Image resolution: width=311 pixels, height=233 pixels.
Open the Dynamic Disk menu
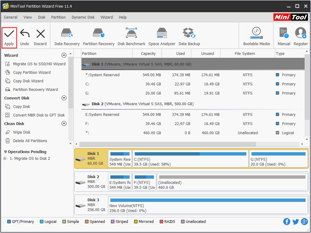point(83,17)
